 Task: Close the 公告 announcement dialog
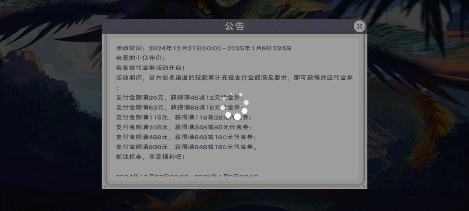tap(360, 26)
